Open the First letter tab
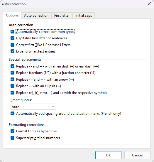This screenshot has height=162, width=154. click(x=62, y=16)
